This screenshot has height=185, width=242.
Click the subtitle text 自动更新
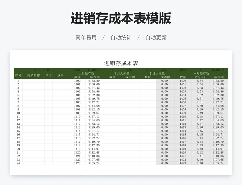[x=156, y=38]
